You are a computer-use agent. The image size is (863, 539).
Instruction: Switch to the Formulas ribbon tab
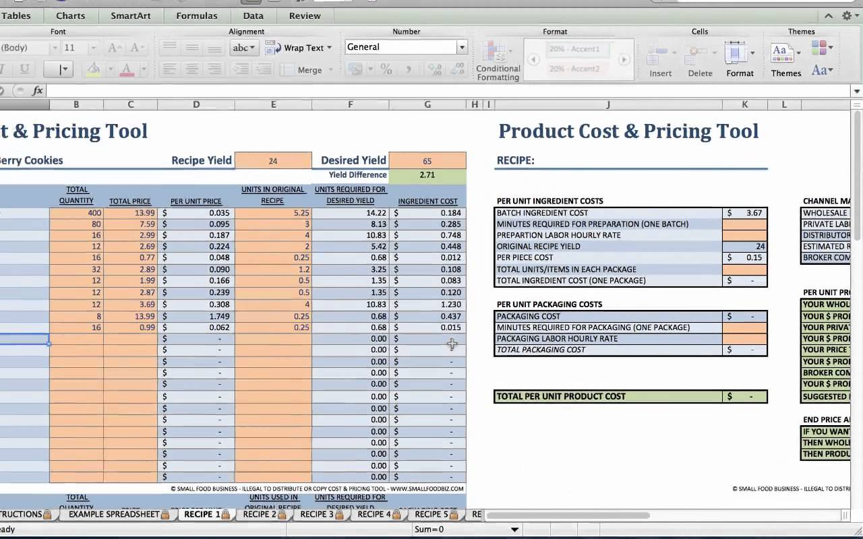coord(196,15)
